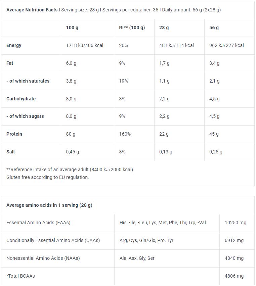The height and width of the screenshot is (286, 256).
Task: Click the RI** (100 g) column header
Action: [132, 28]
